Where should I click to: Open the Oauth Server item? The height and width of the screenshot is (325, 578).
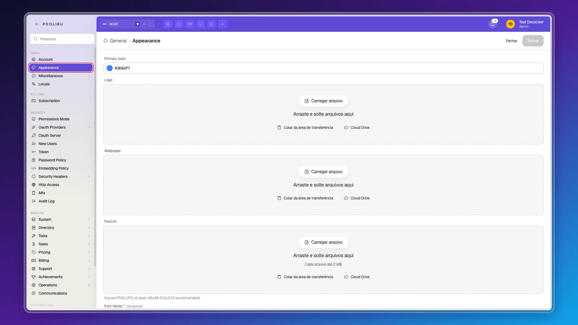tap(61, 135)
